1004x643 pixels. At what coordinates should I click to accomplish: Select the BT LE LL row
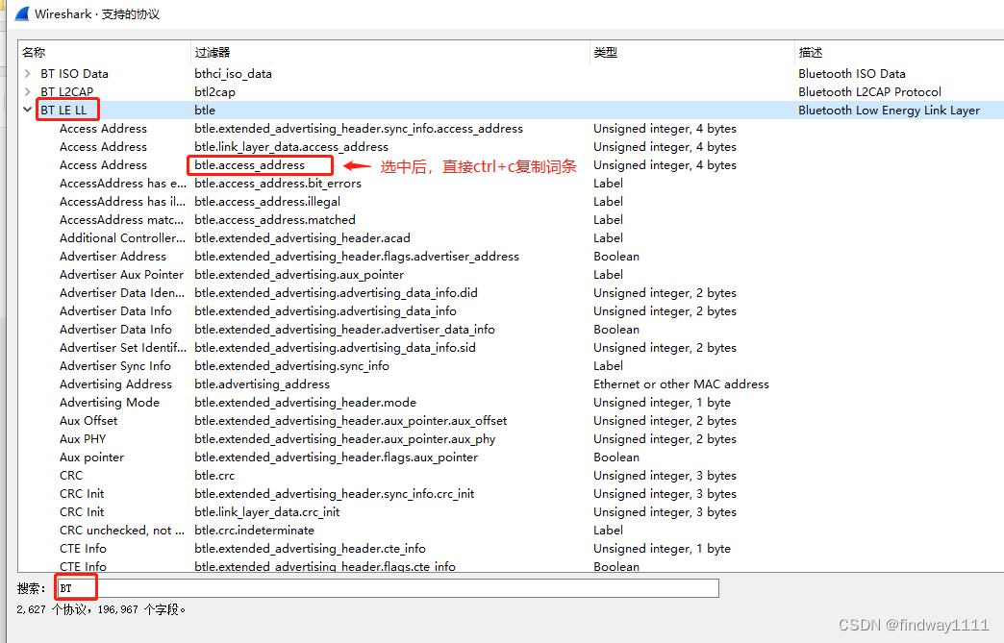pyautogui.click(x=511, y=110)
